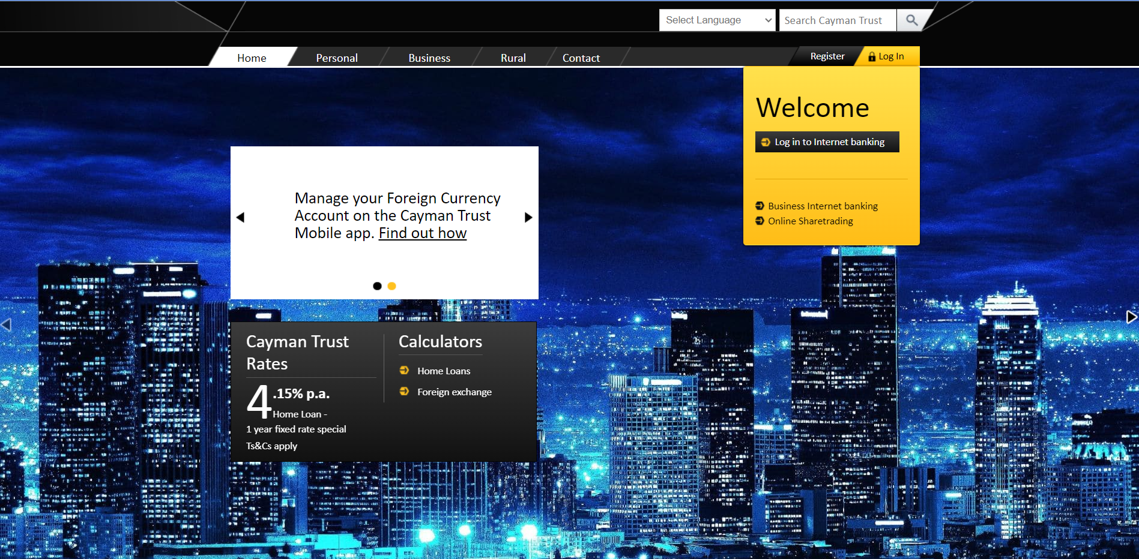Open Online Sharetrading link
Viewport: 1139px width, 559px height.
point(811,221)
